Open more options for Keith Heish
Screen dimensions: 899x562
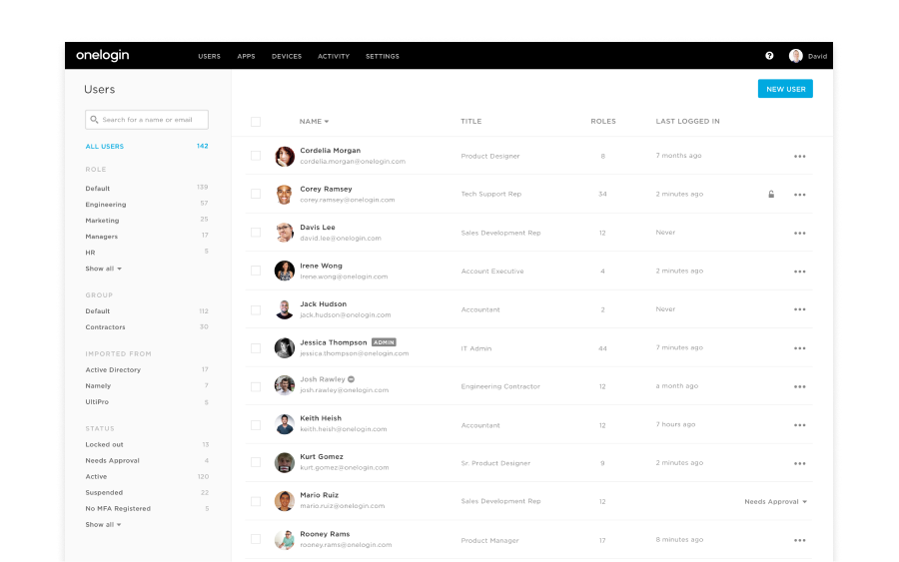click(800, 425)
